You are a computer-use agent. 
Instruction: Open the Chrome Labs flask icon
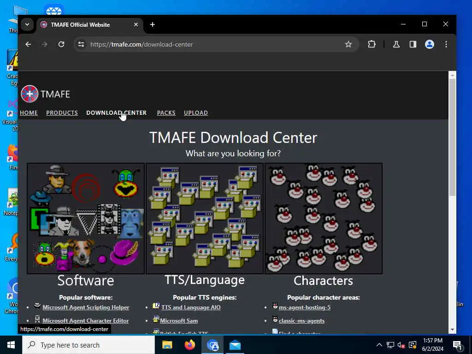click(396, 44)
